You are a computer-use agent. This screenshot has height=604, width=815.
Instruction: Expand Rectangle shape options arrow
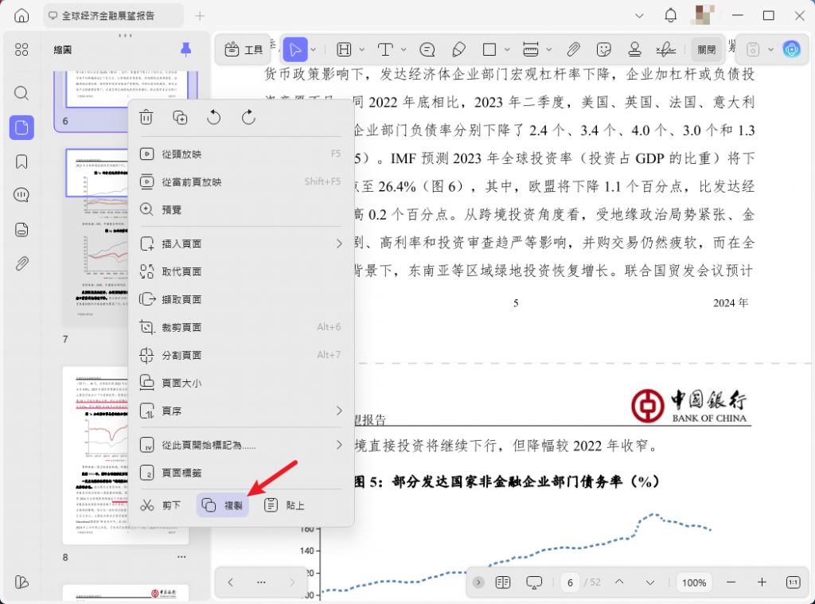507,50
